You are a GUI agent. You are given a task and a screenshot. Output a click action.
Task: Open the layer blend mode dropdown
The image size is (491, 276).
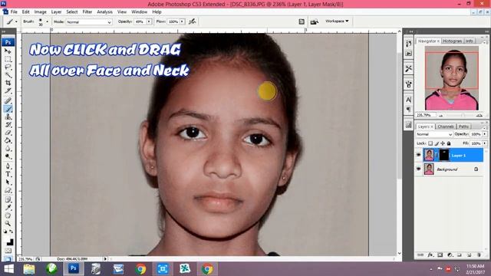point(434,134)
